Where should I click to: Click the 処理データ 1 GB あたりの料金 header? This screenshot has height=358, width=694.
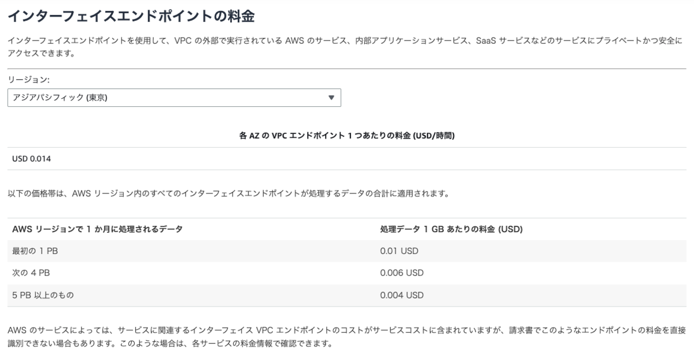point(451,229)
